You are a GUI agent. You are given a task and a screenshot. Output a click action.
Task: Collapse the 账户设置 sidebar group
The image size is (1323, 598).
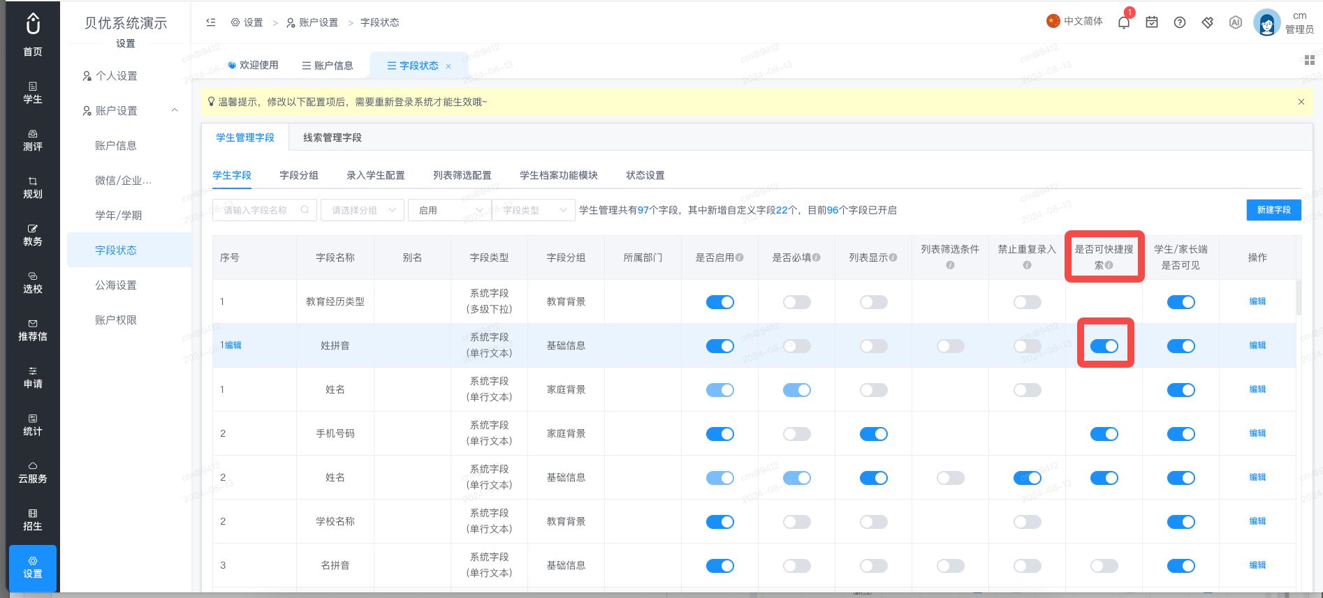point(175,110)
